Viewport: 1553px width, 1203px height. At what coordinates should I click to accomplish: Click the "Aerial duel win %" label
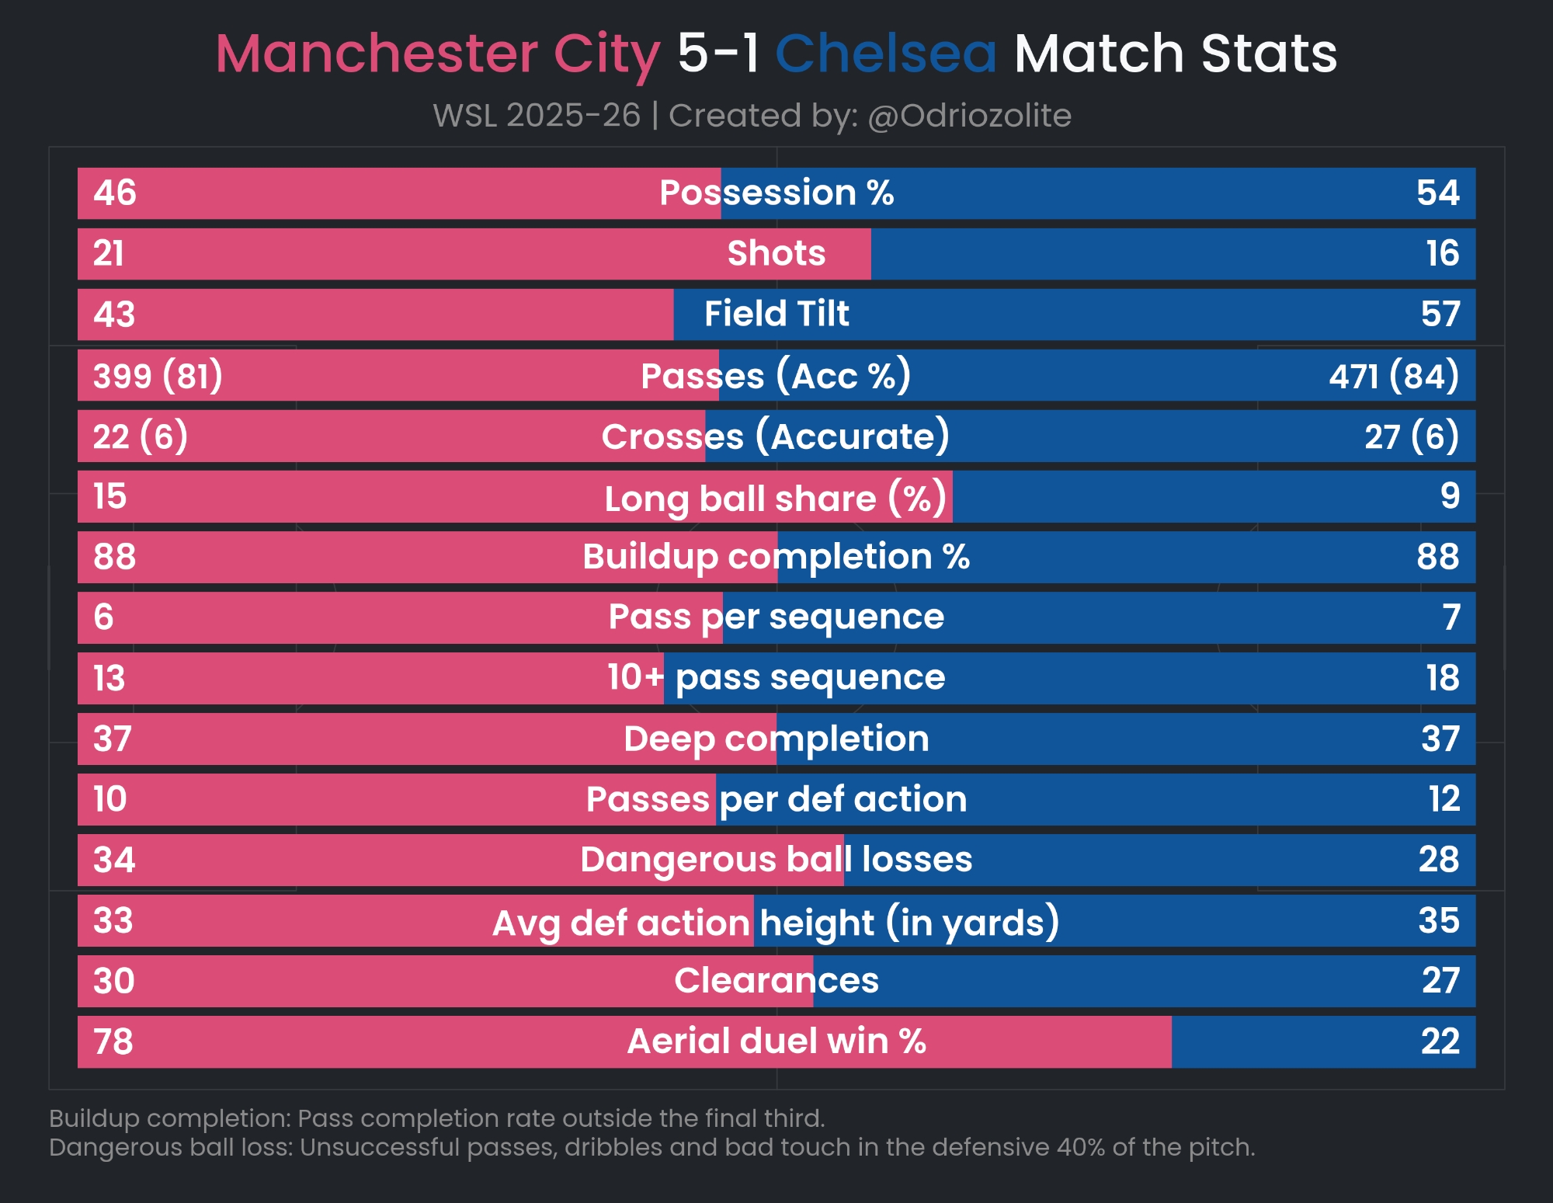(776, 1041)
